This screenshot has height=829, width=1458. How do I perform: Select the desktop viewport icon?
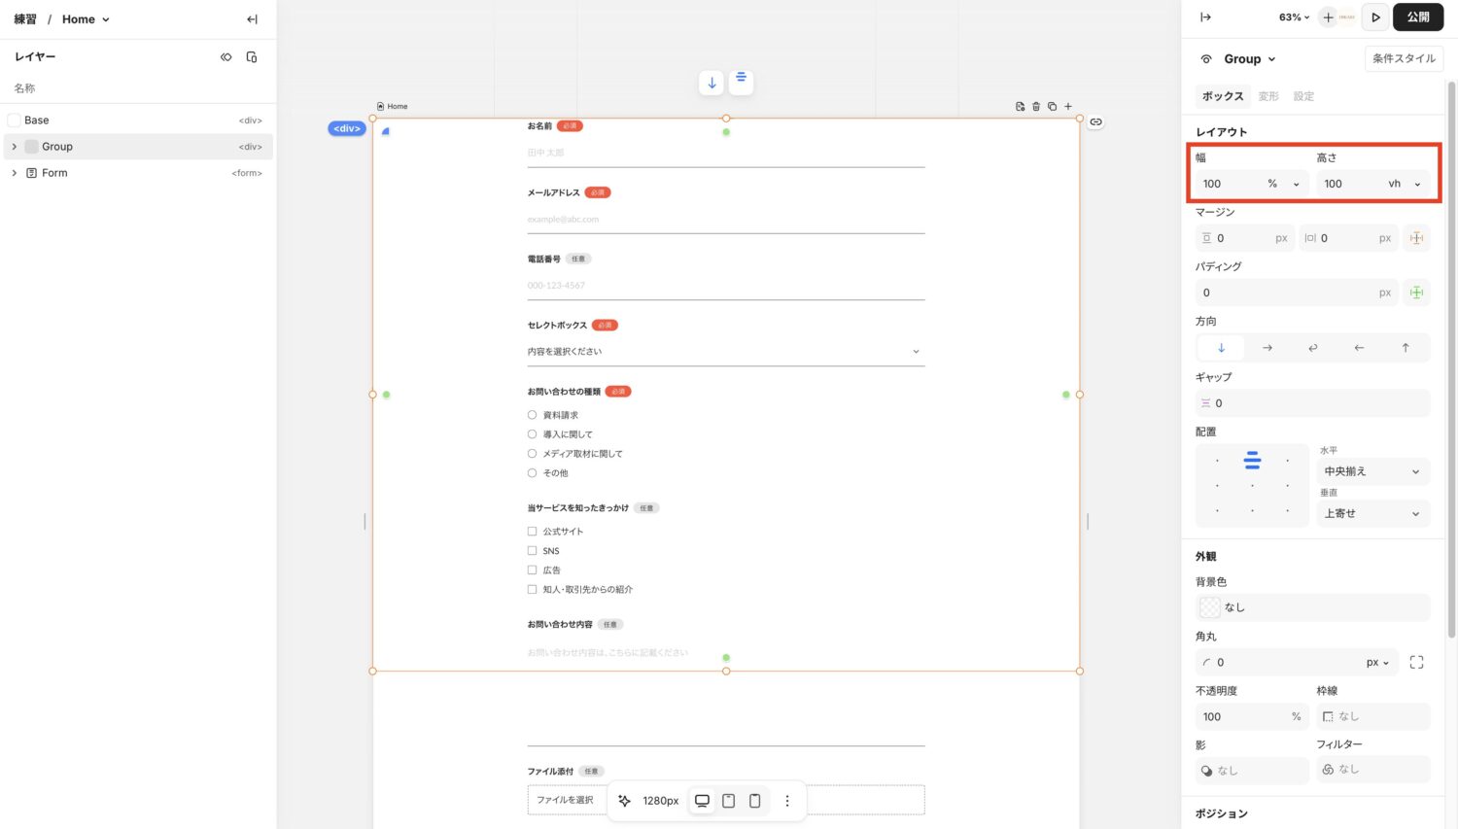pos(702,801)
